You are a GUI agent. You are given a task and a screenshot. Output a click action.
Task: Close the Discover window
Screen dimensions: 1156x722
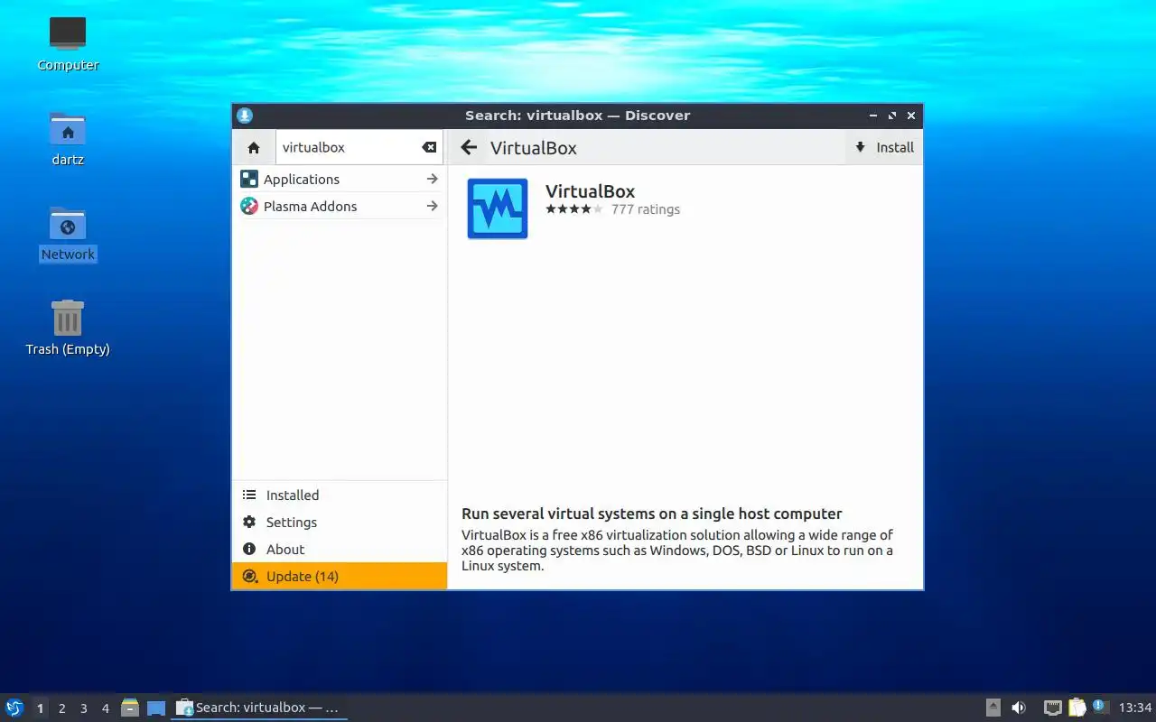click(911, 116)
